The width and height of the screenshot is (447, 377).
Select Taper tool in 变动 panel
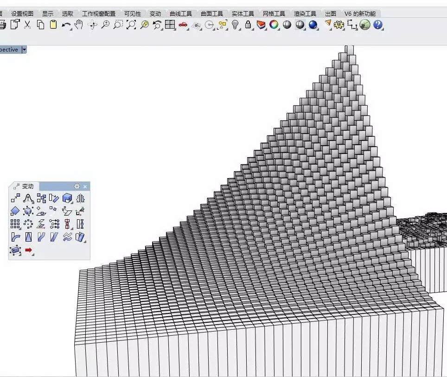28,237
